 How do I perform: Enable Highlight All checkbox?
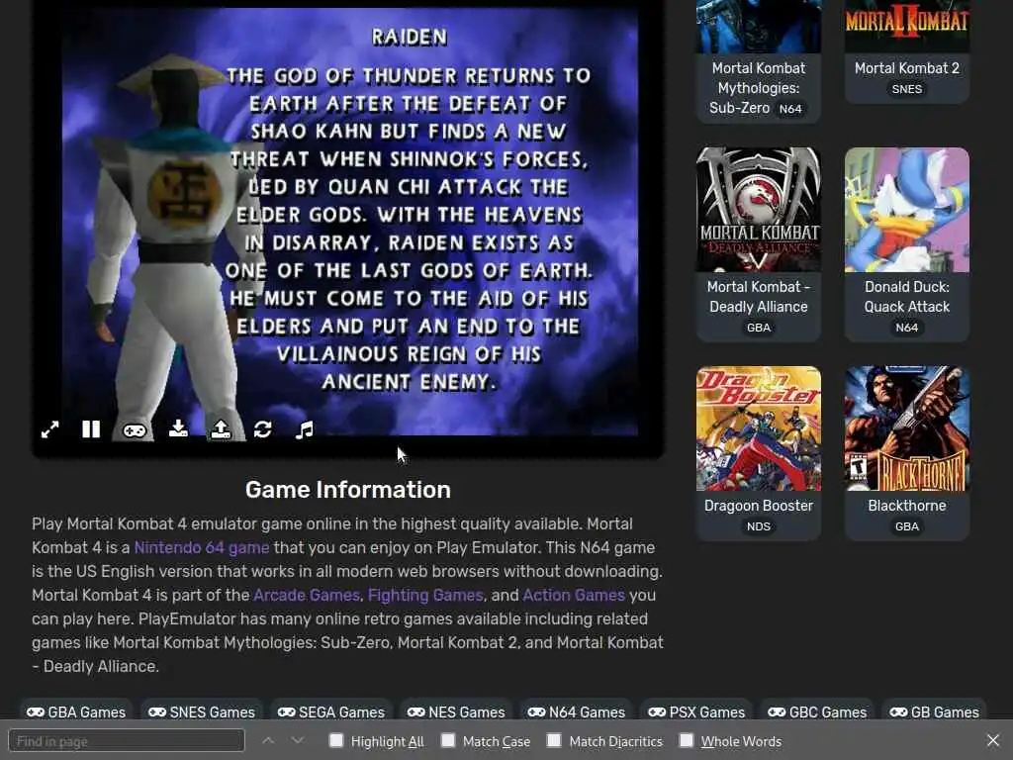coord(336,740)
